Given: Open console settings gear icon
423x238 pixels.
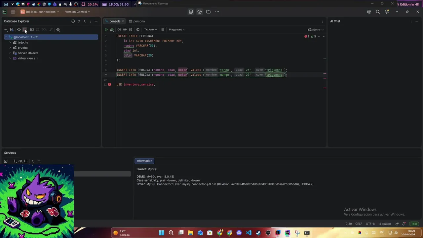Looking at the screenshot, I should (x=131, y=30).
